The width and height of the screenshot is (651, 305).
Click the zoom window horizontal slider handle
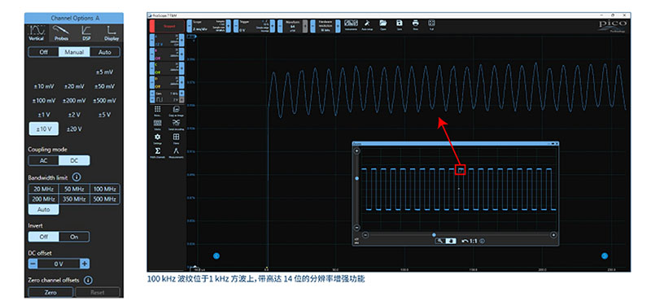[x=434, y=235]
